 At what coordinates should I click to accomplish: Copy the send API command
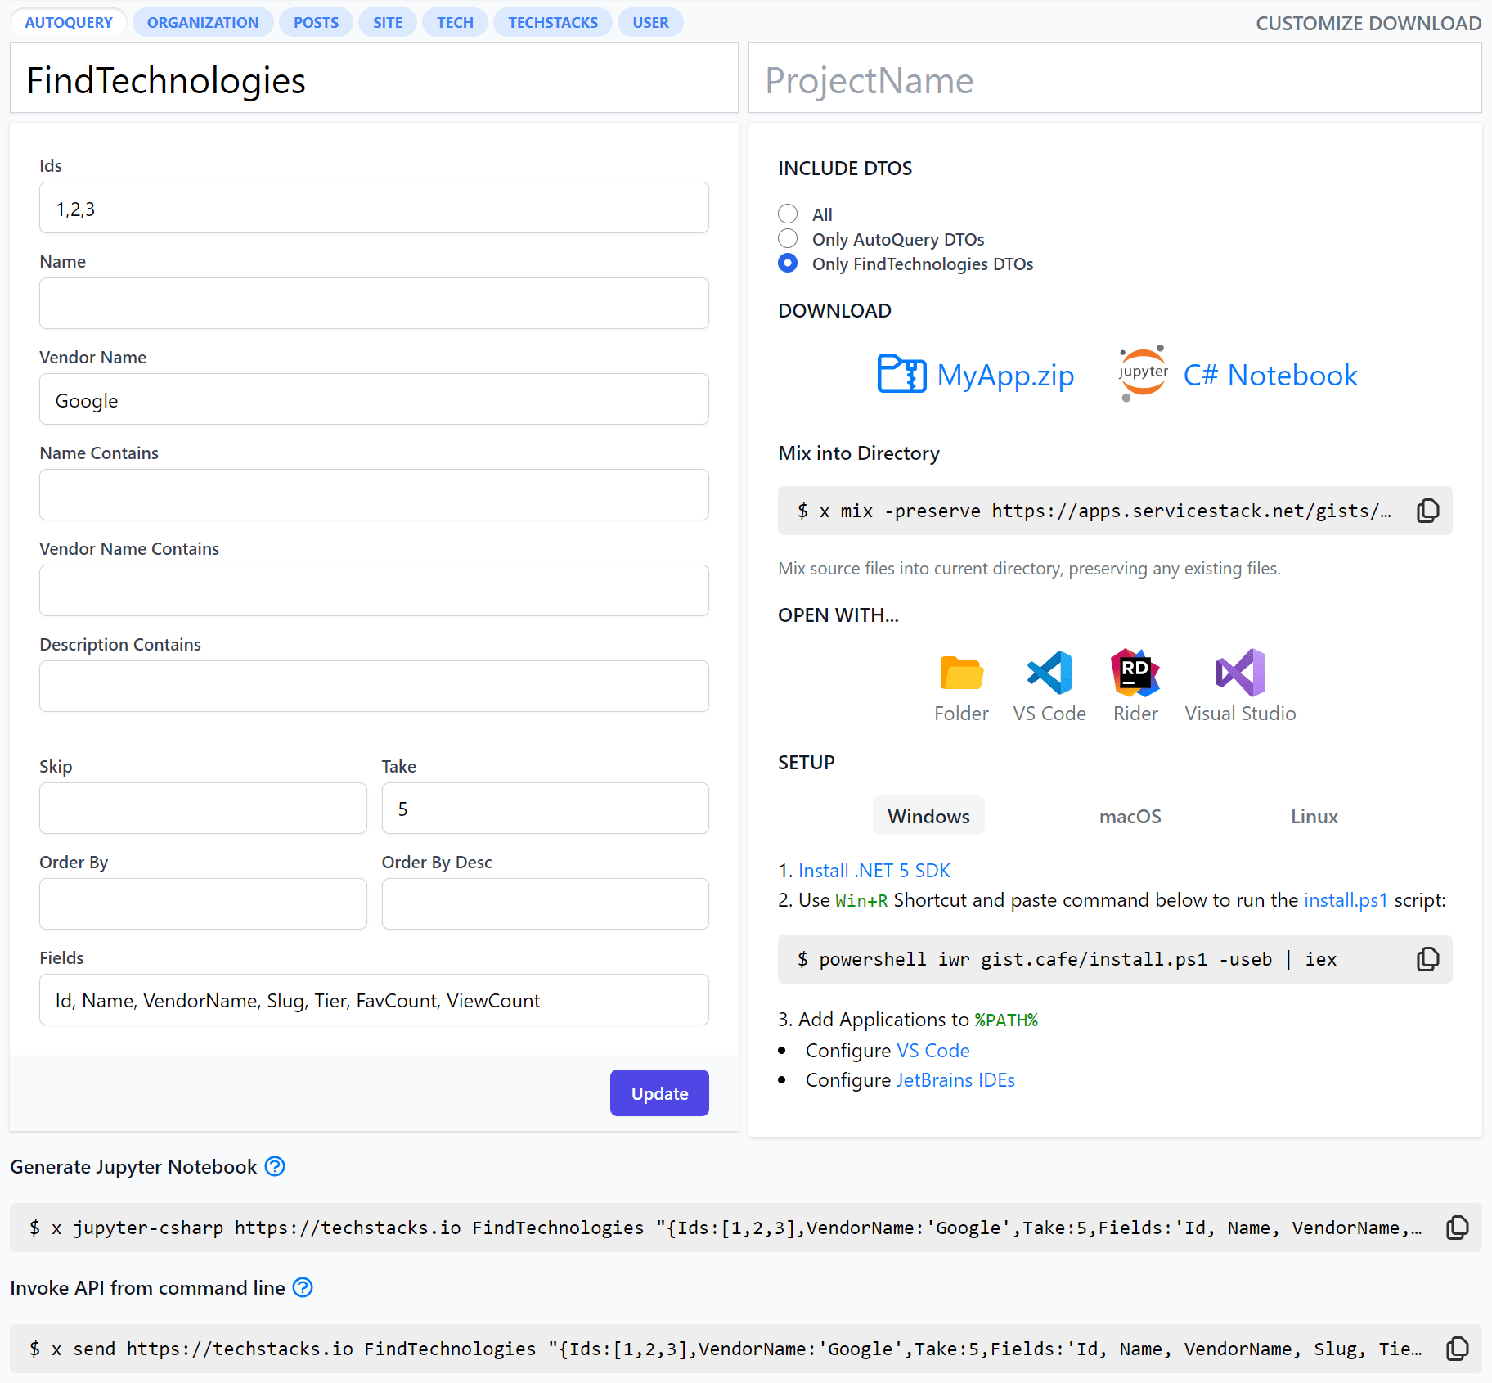pos(1458,1349)
